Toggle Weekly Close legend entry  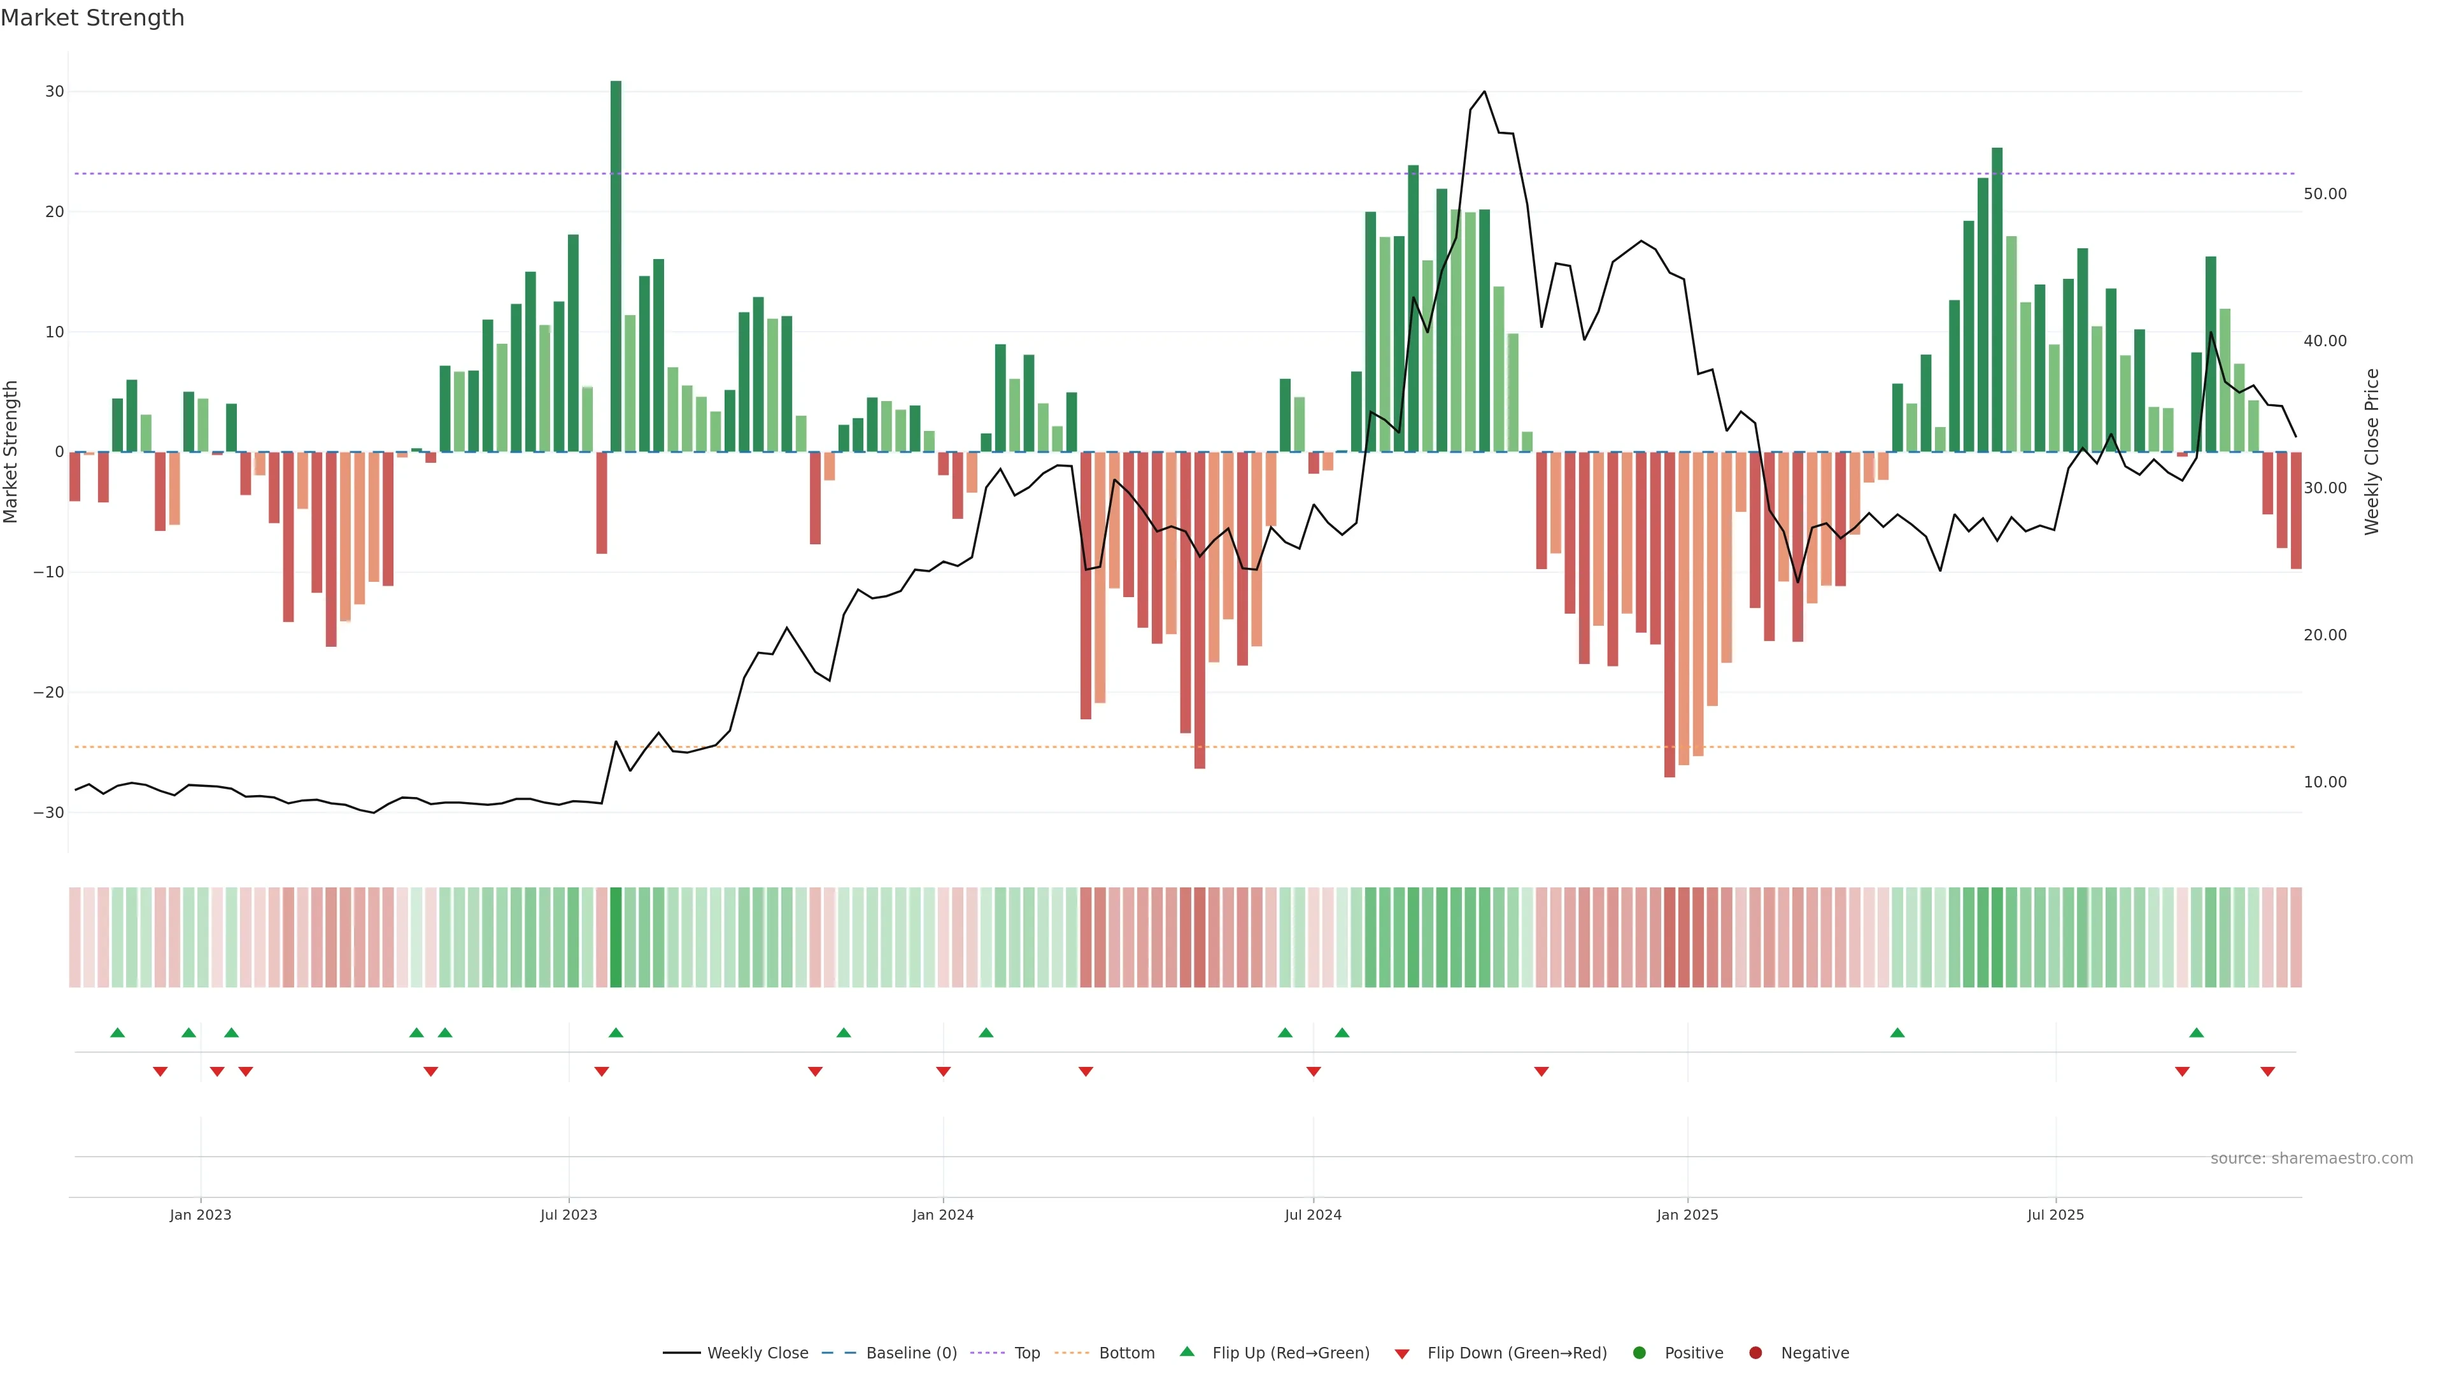[x=737, y=1352]
